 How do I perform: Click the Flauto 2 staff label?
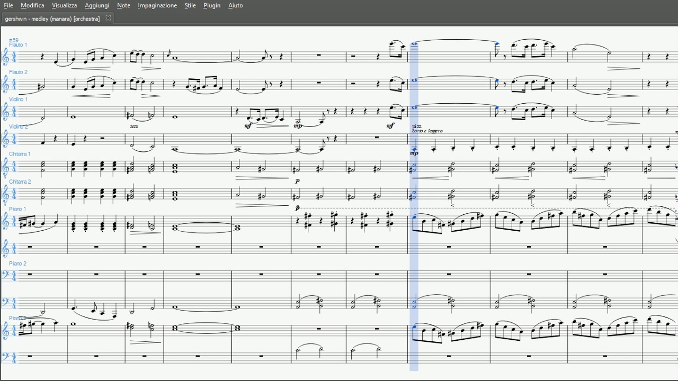(18, 72)
